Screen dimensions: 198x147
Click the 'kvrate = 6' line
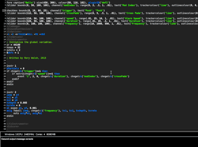point(13,105)
